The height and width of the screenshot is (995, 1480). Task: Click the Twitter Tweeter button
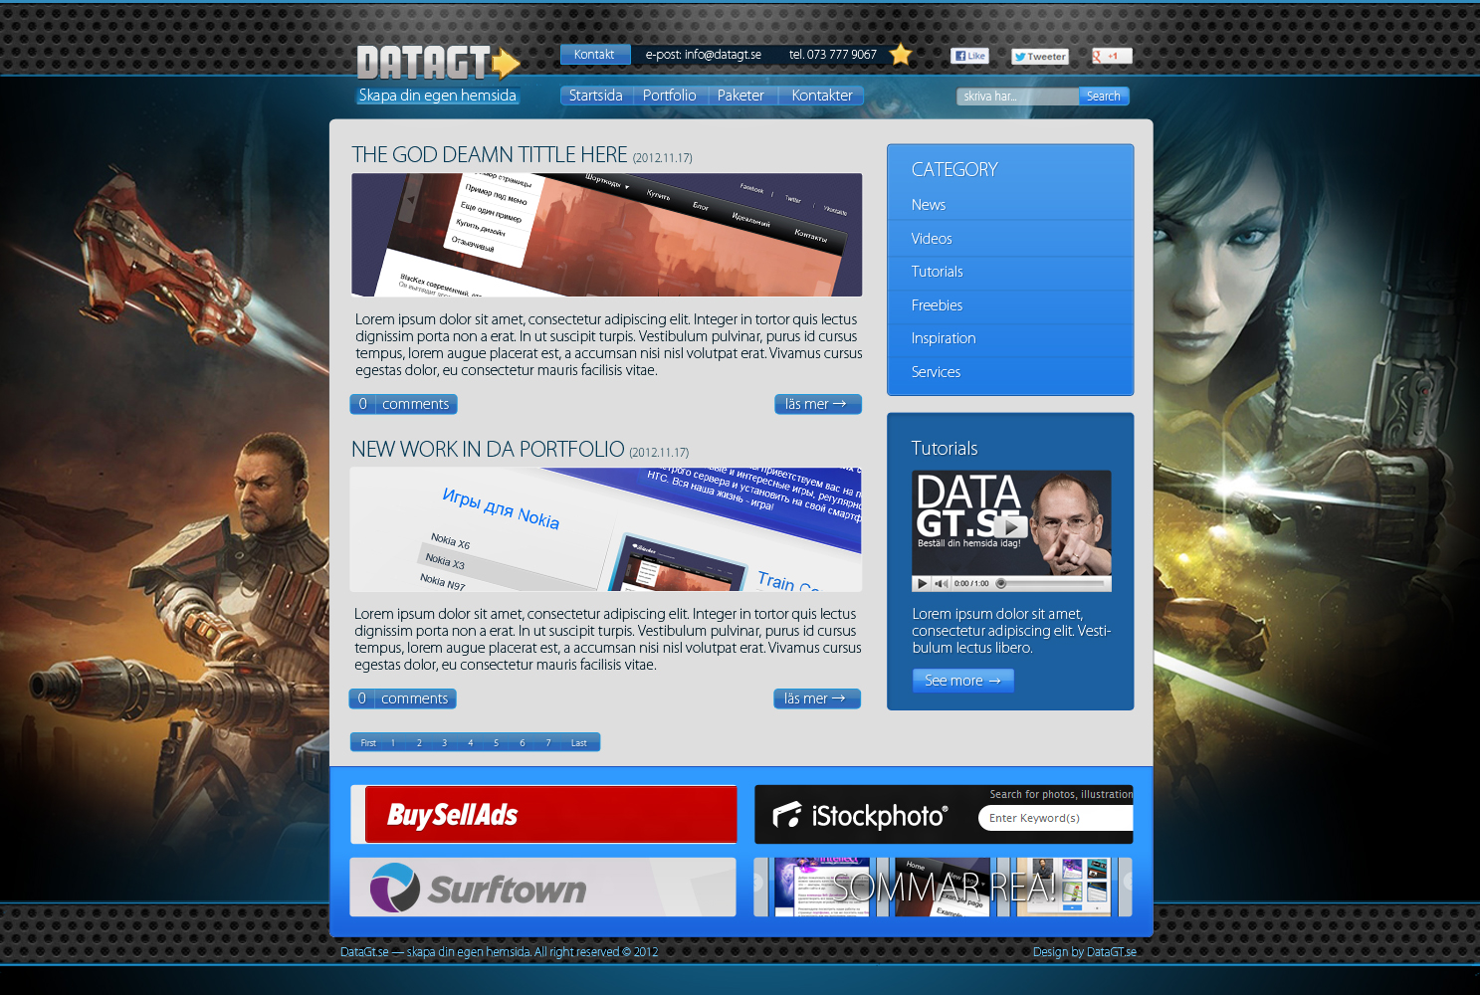pos(1040,57)
